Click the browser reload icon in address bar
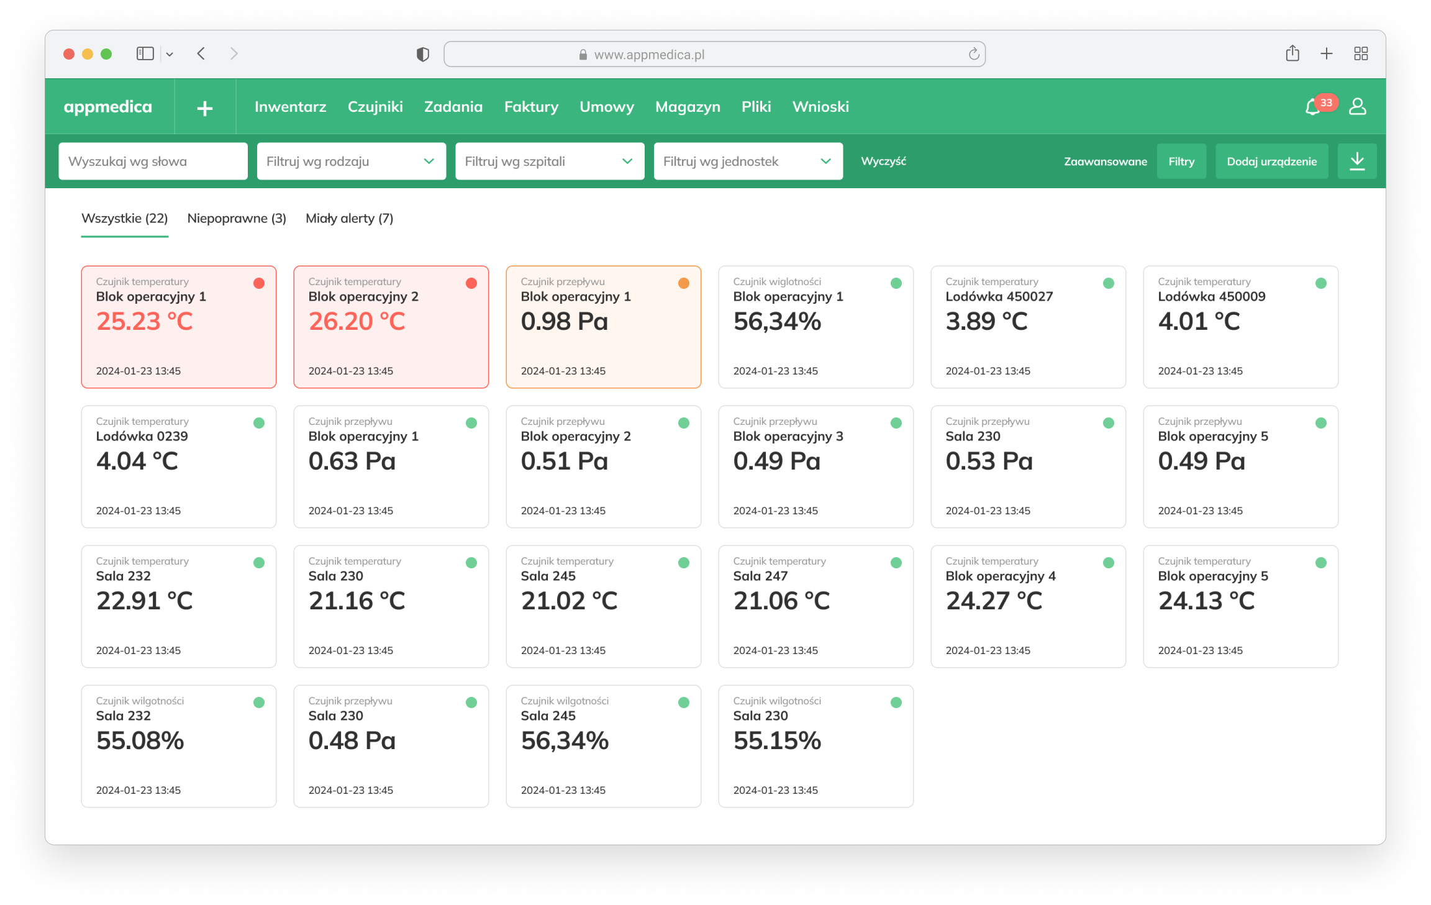The width and height of the screenshot is (1431, 905). pos(973,55)
